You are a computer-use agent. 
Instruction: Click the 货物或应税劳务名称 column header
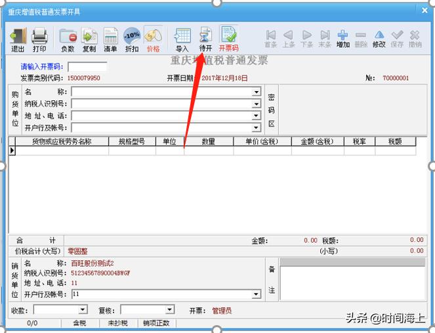coord(62,142)
